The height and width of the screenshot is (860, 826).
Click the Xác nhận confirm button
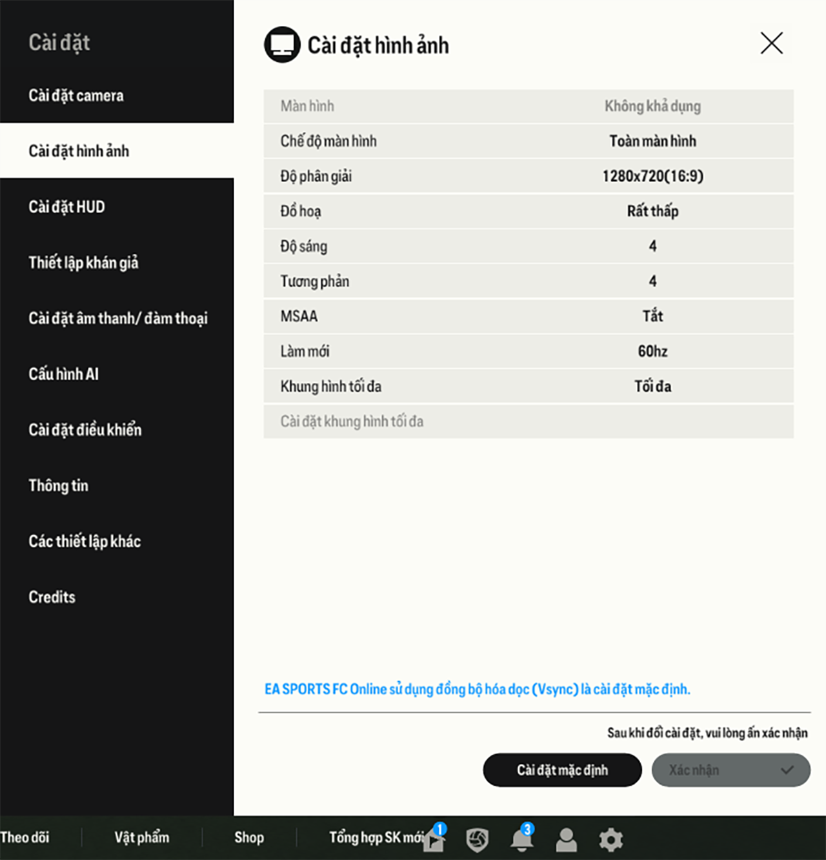730,770
